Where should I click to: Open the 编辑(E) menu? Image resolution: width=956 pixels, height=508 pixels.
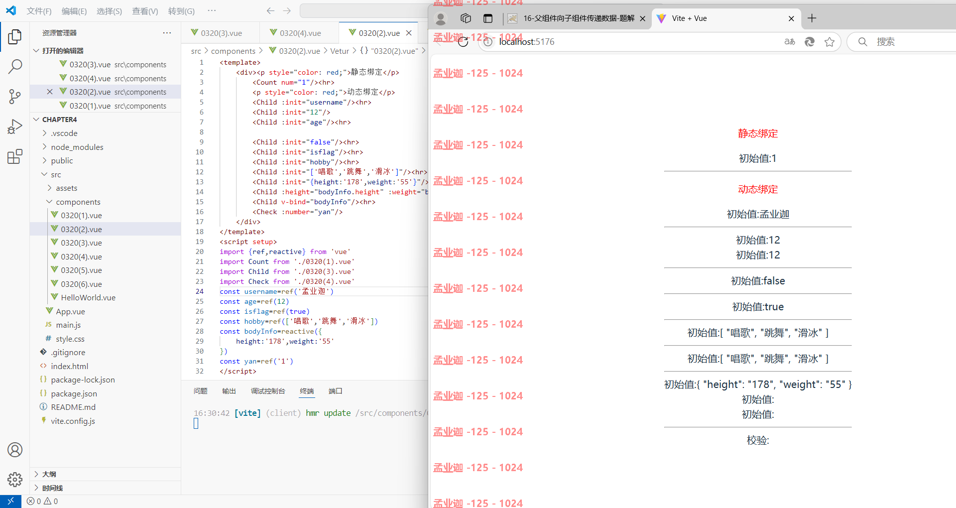click(74, 11)
